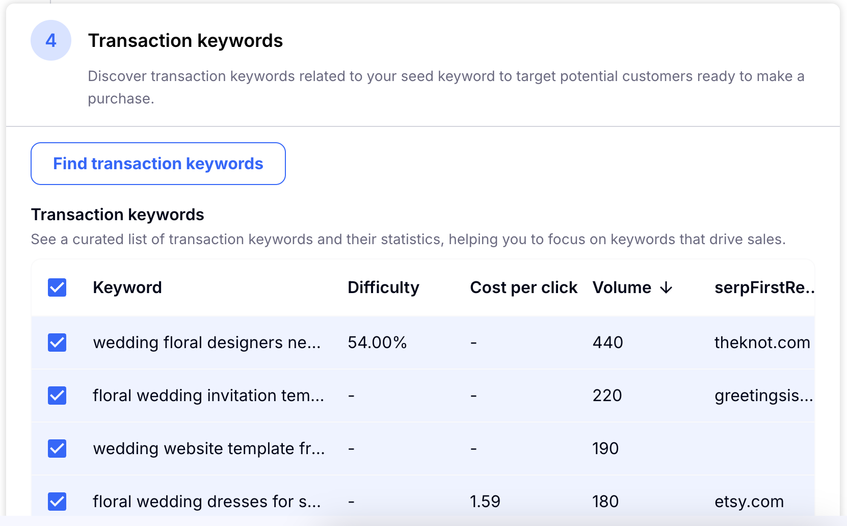Deselect the wedding website template row
The height and width of the screenshot is (526, 847).
coord(57,449)
